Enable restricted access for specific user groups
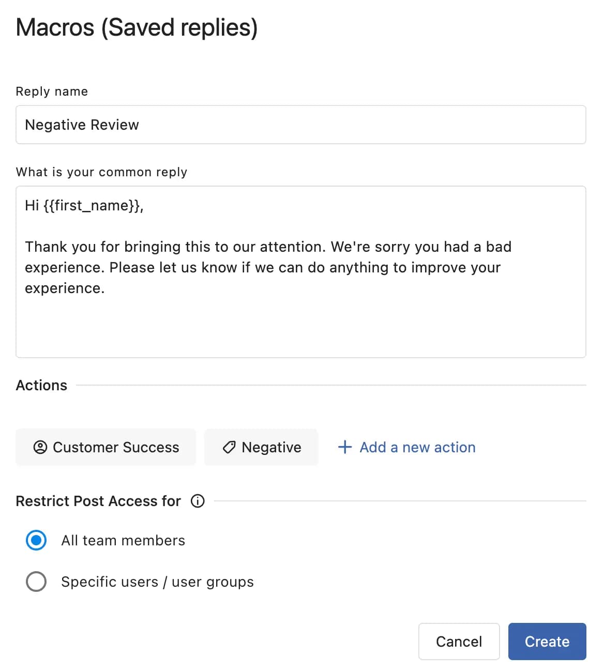The height and width of the screenshot is (672, 604). click(x=36, y=582)
